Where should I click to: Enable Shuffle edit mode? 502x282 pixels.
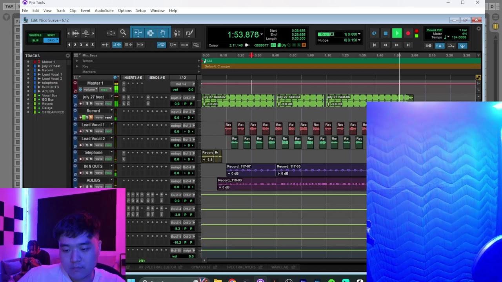(35, 35)
